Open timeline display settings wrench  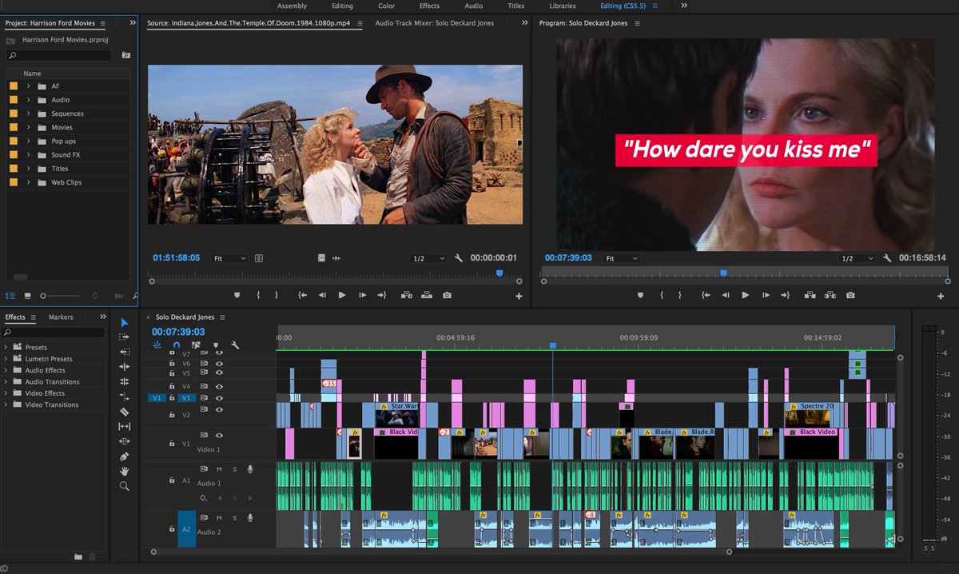tap(235, 345)
